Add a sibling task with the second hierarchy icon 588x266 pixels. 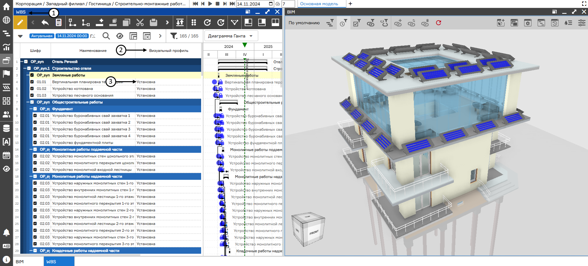click(86, 22)
